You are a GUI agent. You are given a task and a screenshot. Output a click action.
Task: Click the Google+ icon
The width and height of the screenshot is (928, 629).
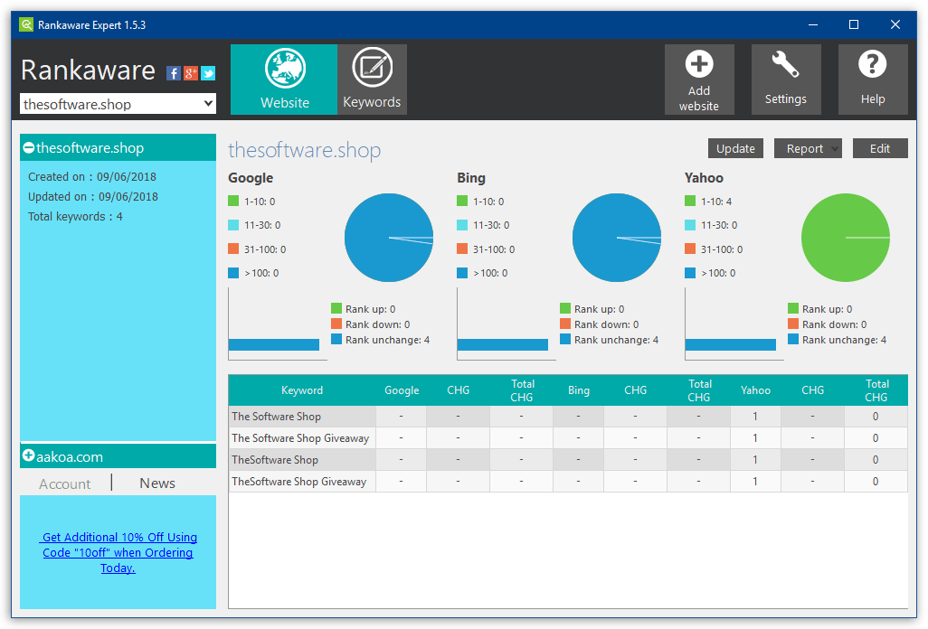pyautogui.click(x=190, y=73)
